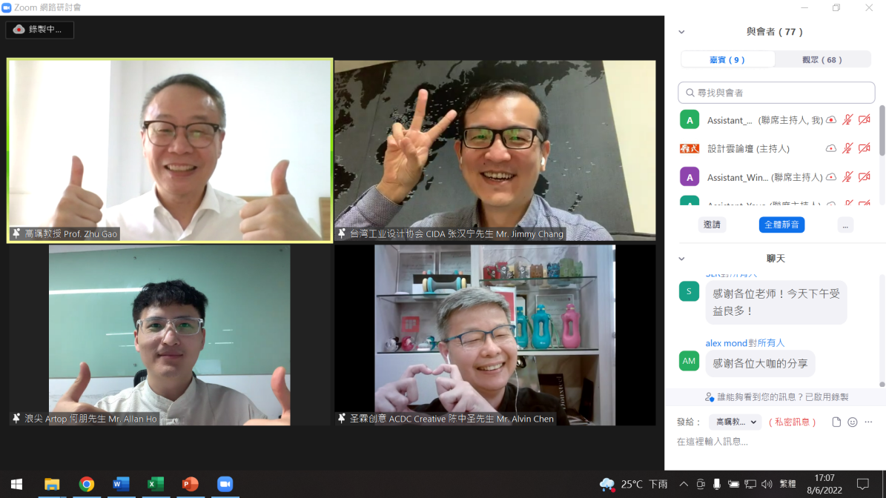886x498 pixels.
Task: Open PowerPoint from taskbar
Action: coord(191,485)
